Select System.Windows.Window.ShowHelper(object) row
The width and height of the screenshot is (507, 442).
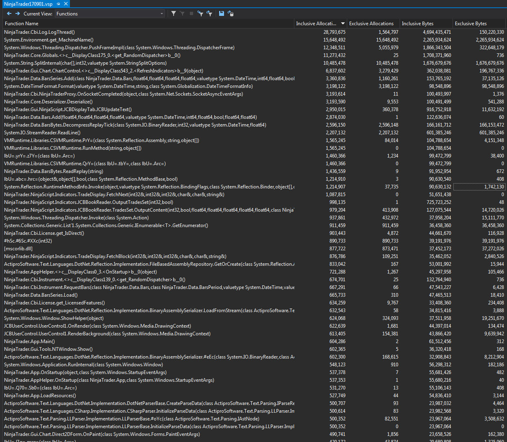254,318
